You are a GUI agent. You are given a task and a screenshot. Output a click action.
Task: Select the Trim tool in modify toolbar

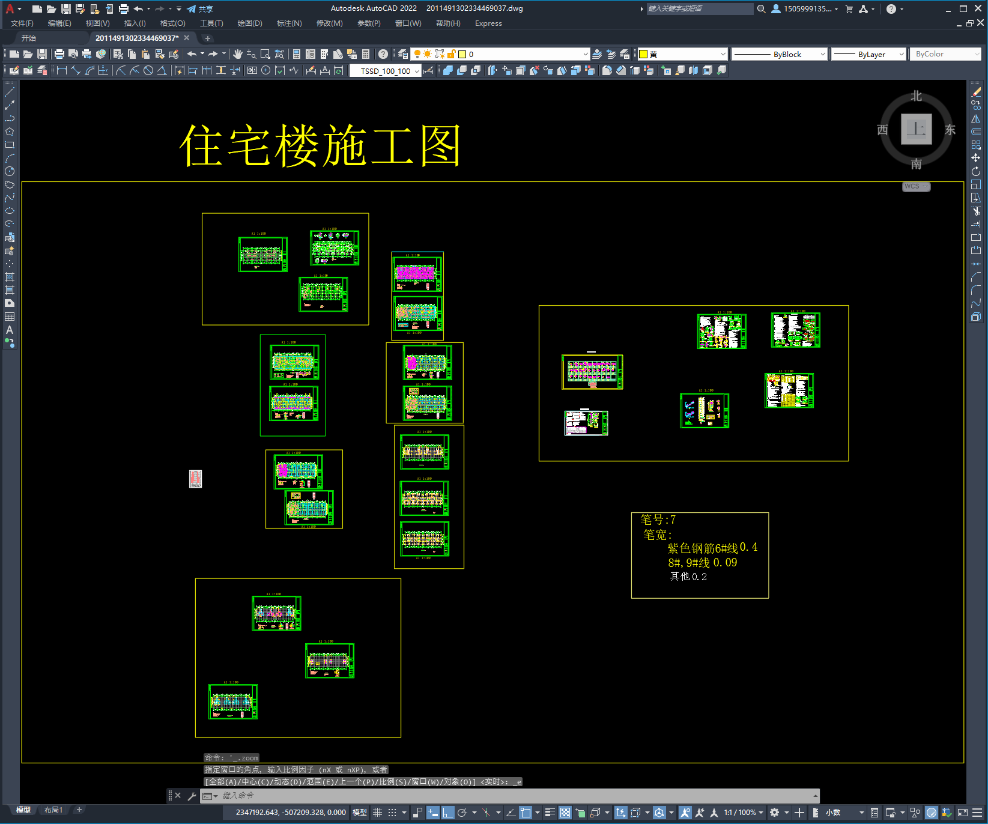[x=976, y=211]
